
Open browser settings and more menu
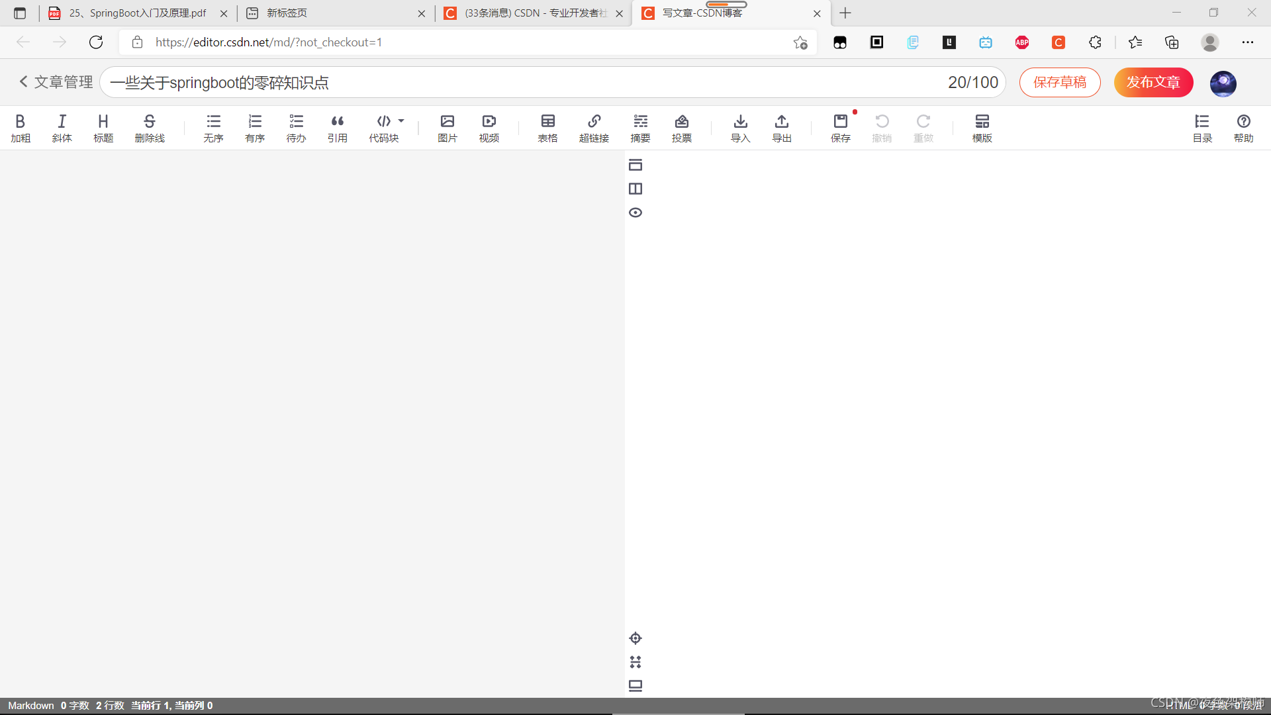click(x=1248, y=42)
